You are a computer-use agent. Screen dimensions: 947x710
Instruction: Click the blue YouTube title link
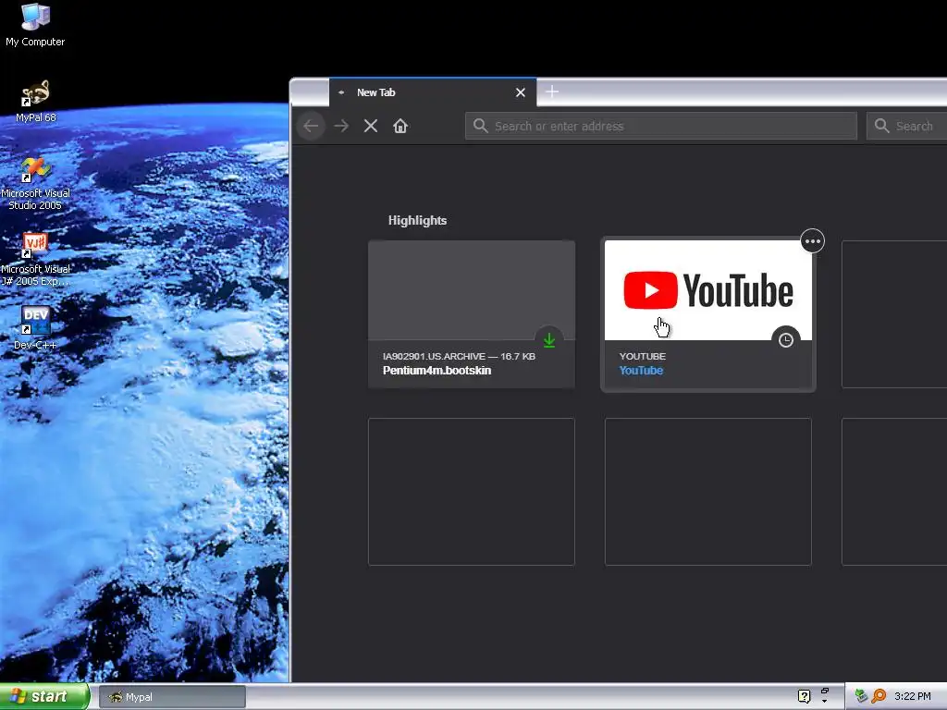coord(641,371)
